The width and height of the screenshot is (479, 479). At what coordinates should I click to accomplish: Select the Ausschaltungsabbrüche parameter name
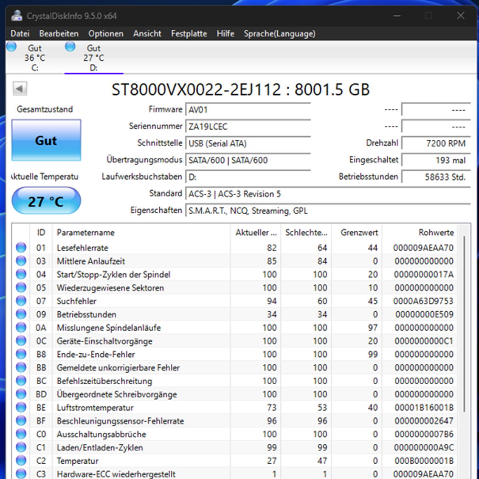pos(101,434)
